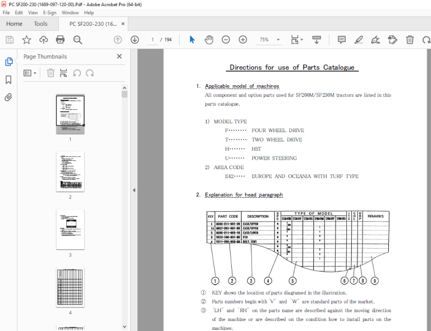The height and width of the screenshot is (331, 431).
Task: Zoom out with the minus icon
Action: tap(226, 40)
